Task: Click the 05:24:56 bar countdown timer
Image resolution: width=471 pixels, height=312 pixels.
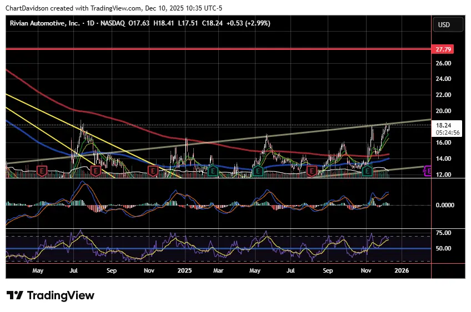Action: pos(448,132)
